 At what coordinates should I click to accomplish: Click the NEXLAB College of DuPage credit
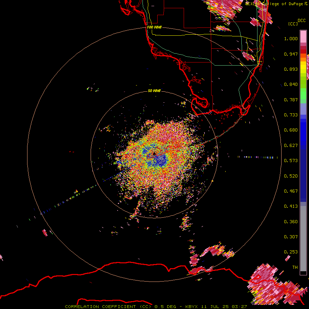(x=276, y=4)
